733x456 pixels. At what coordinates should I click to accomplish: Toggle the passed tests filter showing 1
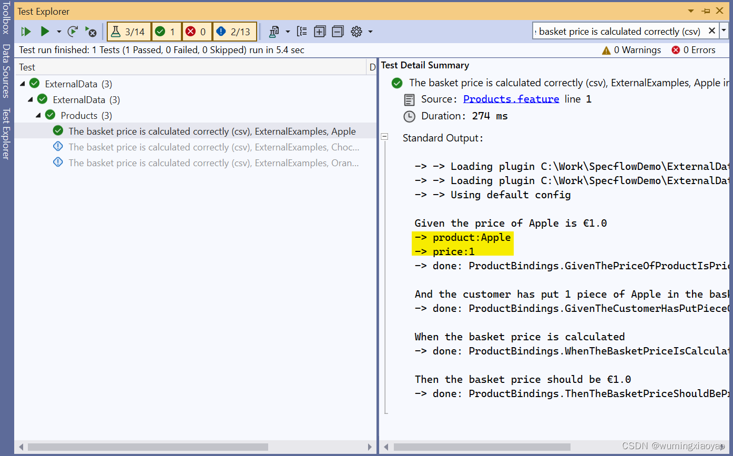166,32
